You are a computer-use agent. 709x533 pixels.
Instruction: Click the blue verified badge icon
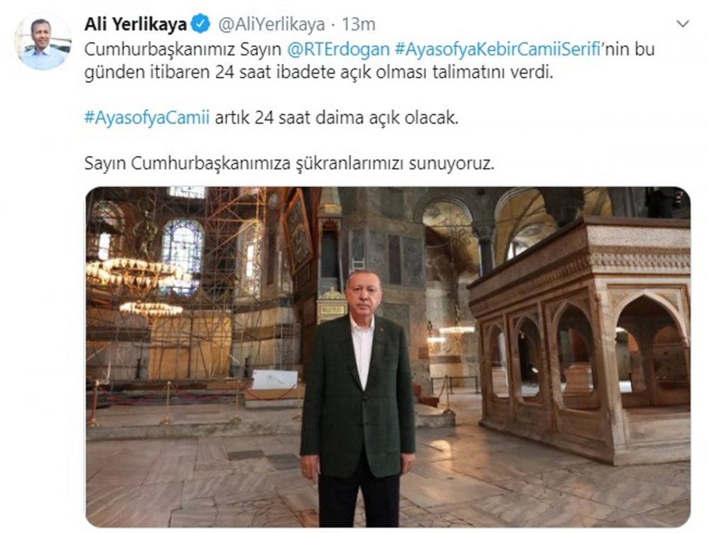click(x=201, y=24)
